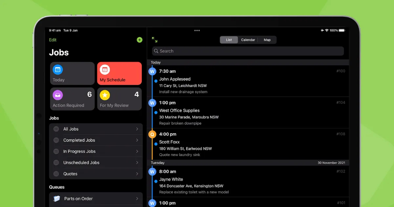Select the red My Schedule icon
The width and height of the screenshot is (394, 207).
click(105, 70)
